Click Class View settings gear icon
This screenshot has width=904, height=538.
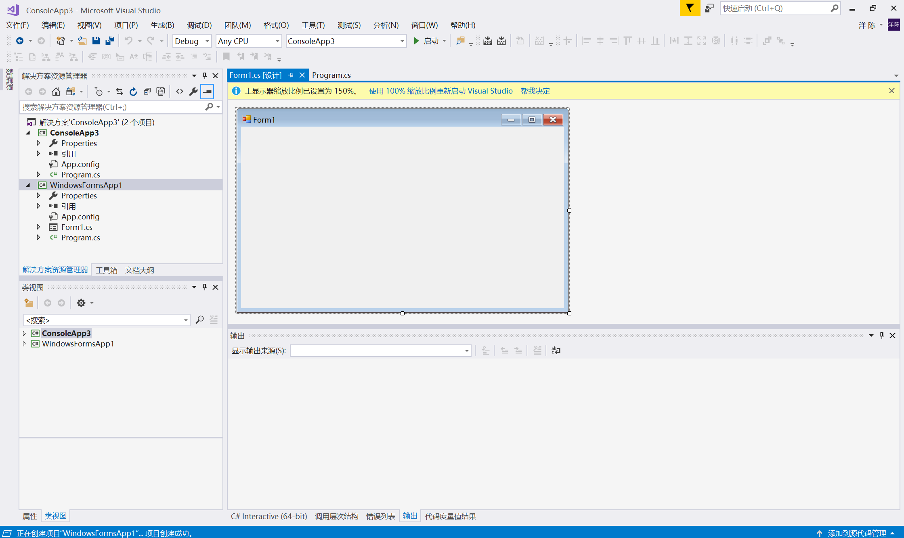coord(81,303)
